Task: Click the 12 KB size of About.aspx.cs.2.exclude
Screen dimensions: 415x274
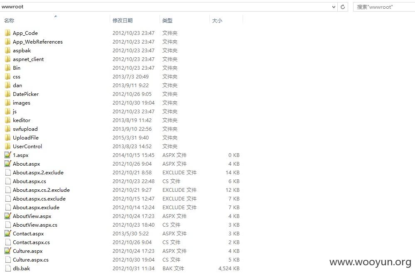Action: [x=233, y=190]
